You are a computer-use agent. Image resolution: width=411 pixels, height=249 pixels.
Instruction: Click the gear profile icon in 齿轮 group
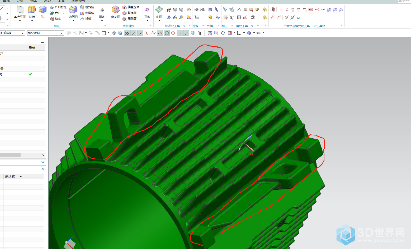click(196, 10)
